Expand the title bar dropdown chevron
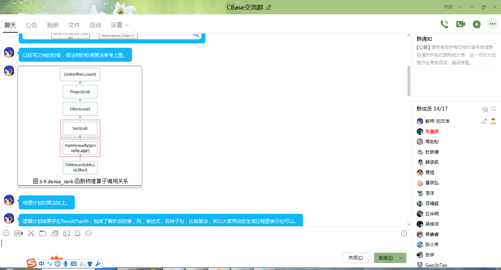 tap(461, 7)
